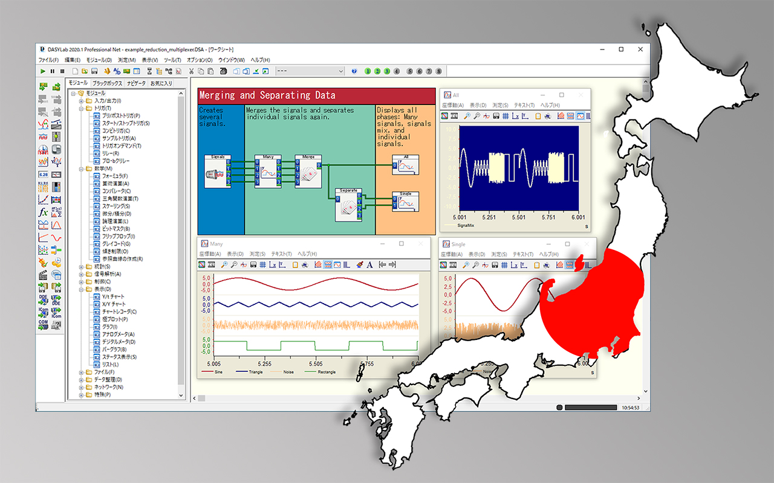Activate grey layout button number 4

pyautogui.click(x=397, y=71)
